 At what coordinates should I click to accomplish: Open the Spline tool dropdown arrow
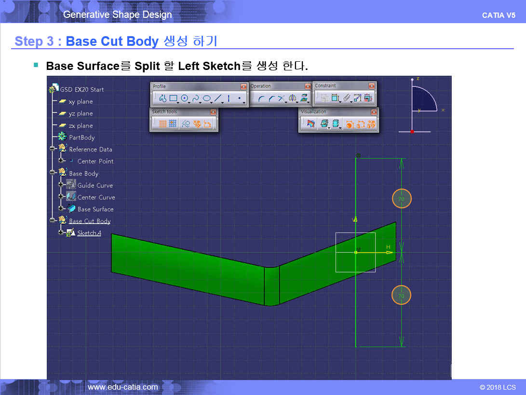click(x=201, y=102)
